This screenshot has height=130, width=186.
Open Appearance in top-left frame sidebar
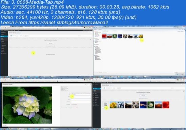(4, 45)
